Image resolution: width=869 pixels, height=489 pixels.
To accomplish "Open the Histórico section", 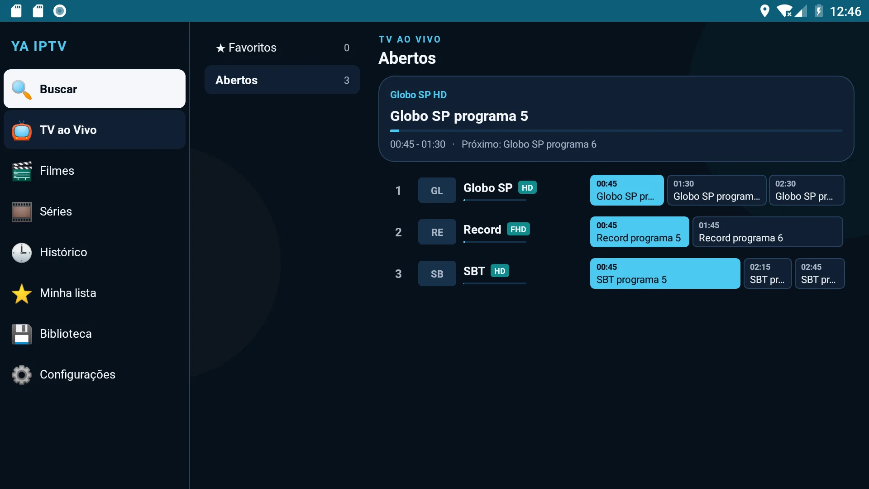I will pos(95,252).
